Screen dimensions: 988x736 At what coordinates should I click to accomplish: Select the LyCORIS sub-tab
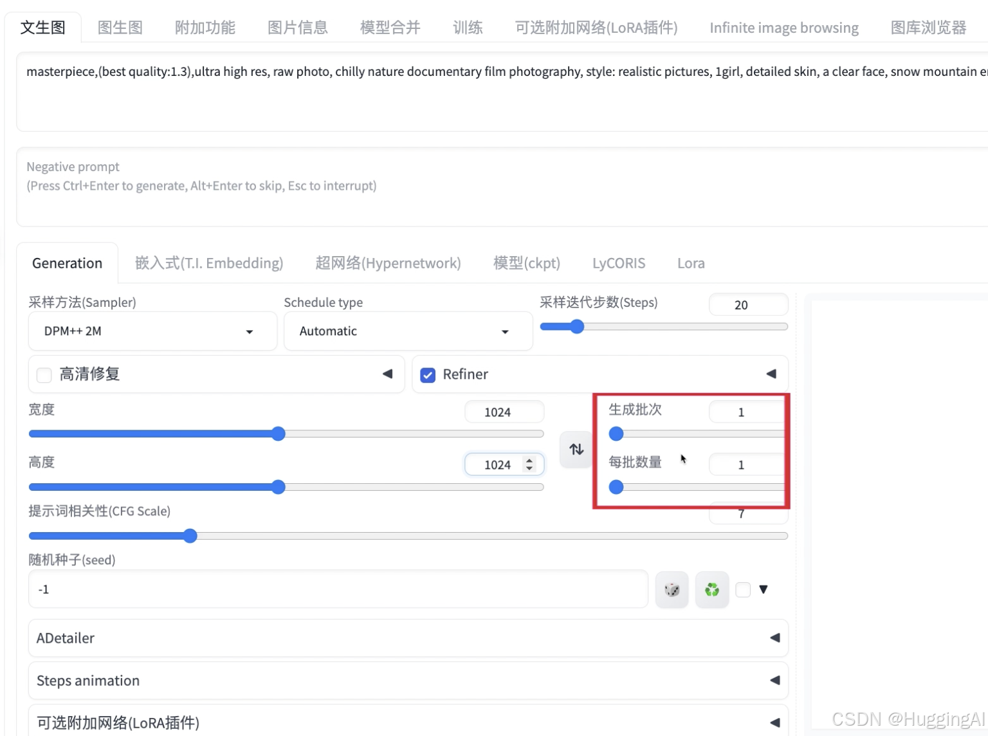click(619, 263)
